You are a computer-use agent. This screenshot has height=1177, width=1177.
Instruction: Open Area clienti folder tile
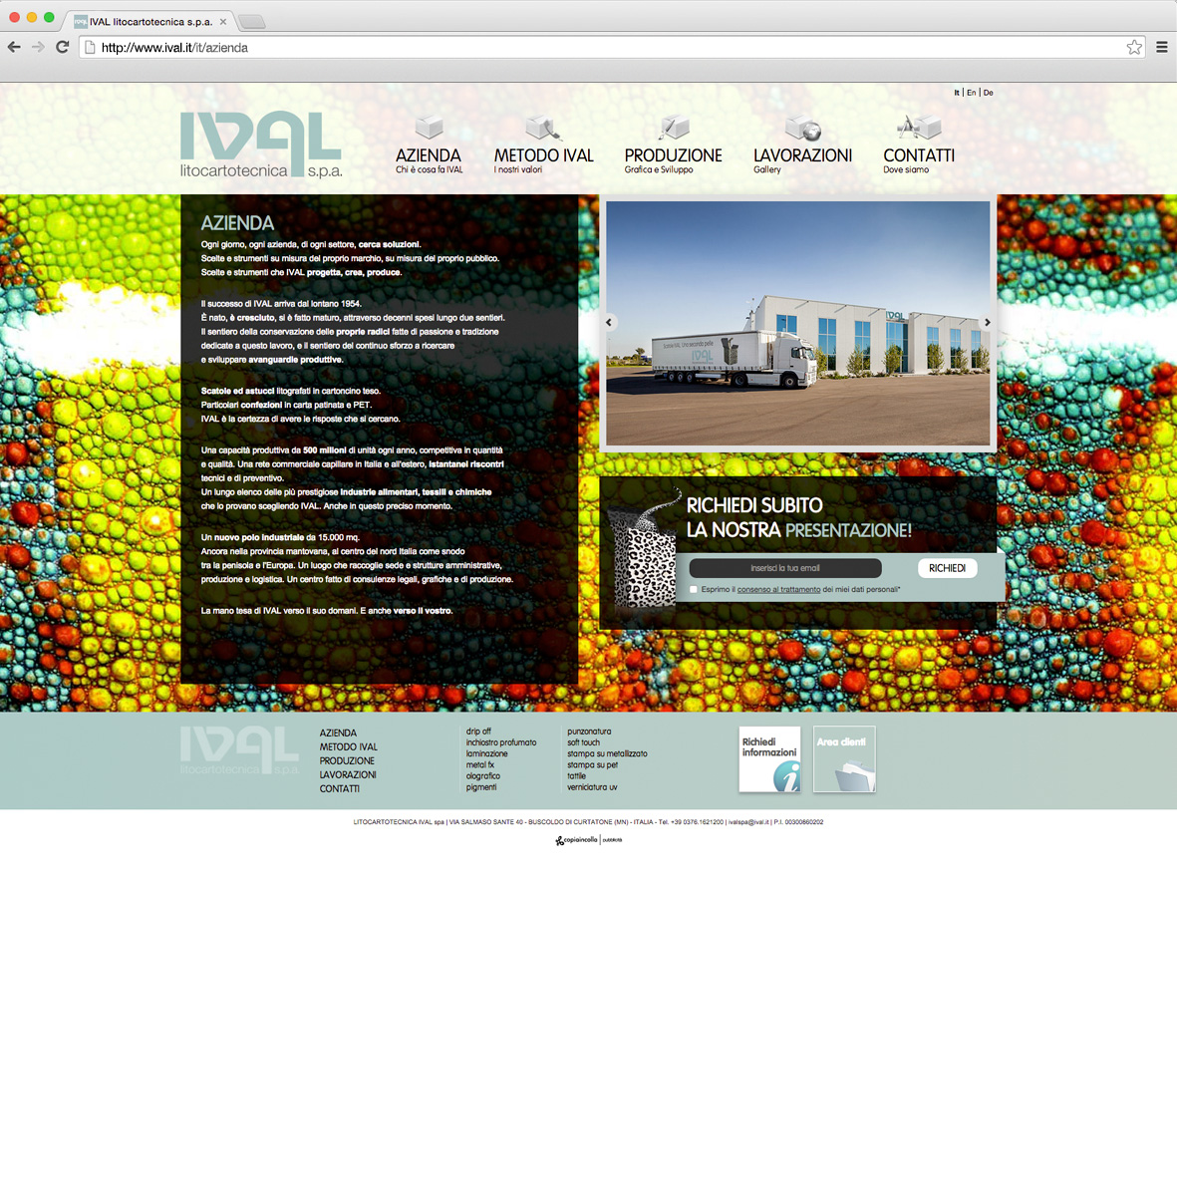coord(844,758)
